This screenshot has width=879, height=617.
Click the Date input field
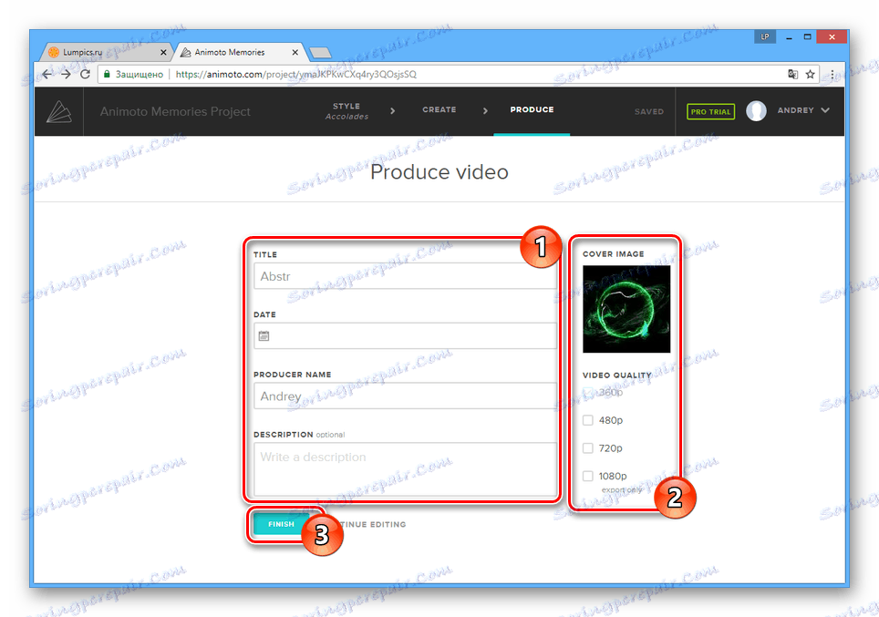[405, 335]
